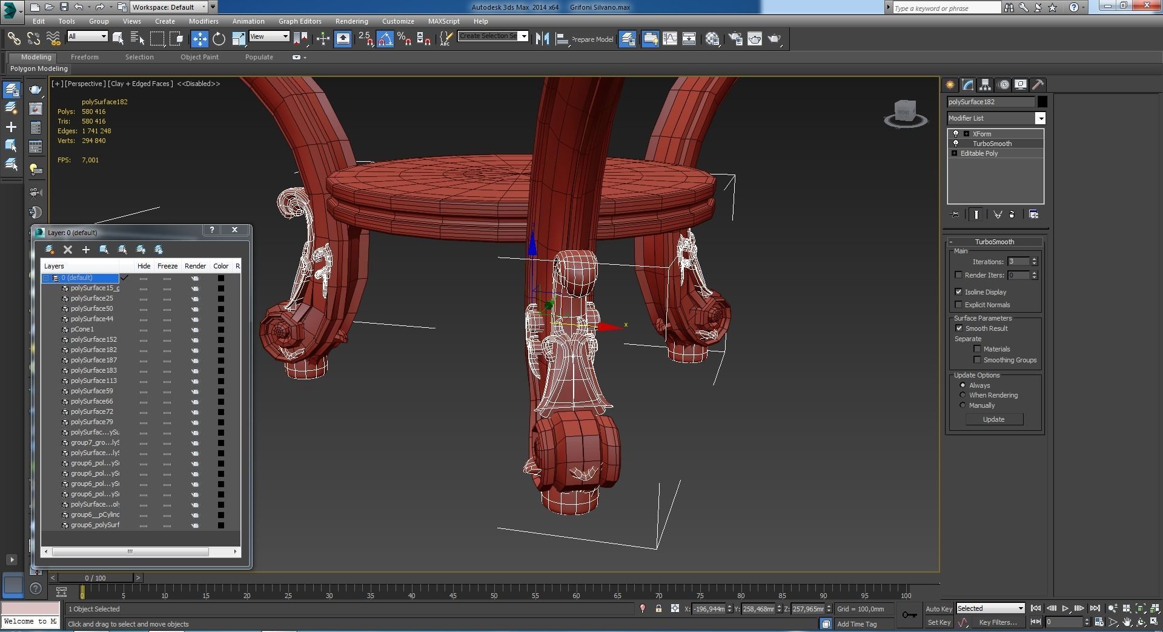
Task: Open the Workspace Default dropdown
Action: click(x=169, y=7)
